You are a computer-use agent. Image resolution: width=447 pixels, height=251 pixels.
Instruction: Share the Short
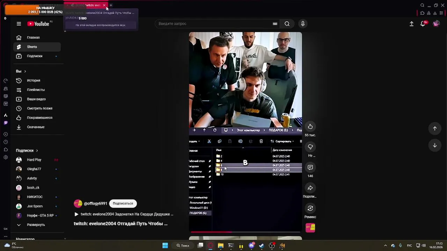pyautogui.click(x=310, y=188)
